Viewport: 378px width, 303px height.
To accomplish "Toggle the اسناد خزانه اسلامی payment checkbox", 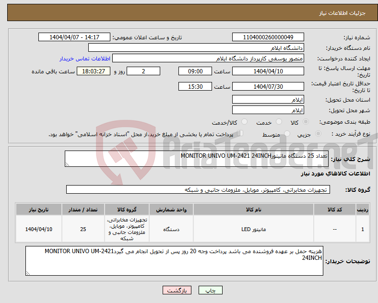I will point(240,133).
